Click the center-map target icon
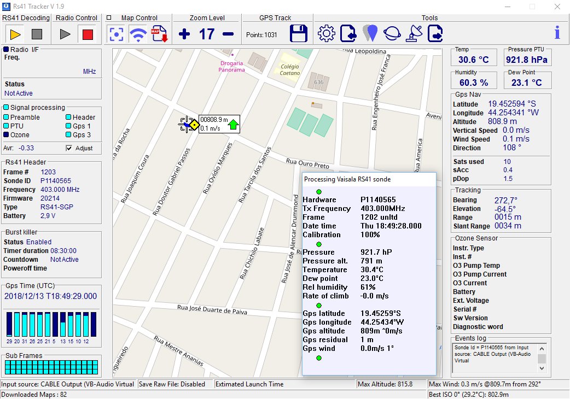570x399 pixels. tap(116, 34)
